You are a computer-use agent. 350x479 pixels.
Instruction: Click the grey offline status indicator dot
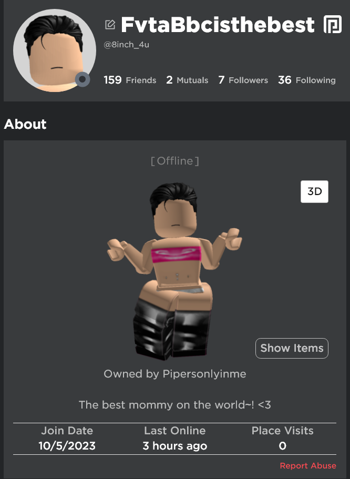[83, 79]
